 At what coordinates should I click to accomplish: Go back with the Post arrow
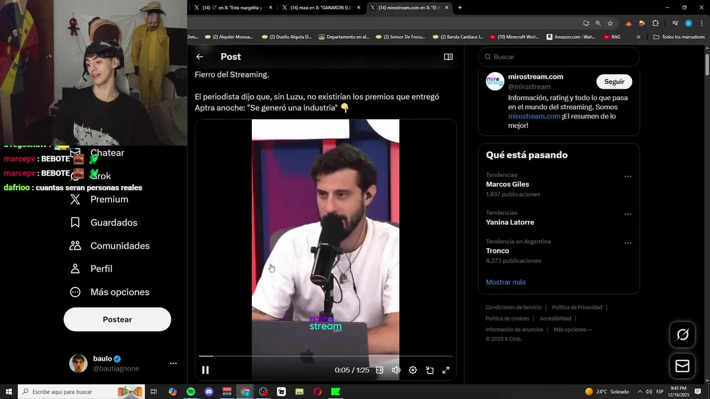click(200, 57)
